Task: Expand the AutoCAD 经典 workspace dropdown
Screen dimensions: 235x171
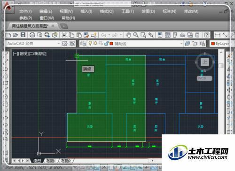Action: (59, 43)
